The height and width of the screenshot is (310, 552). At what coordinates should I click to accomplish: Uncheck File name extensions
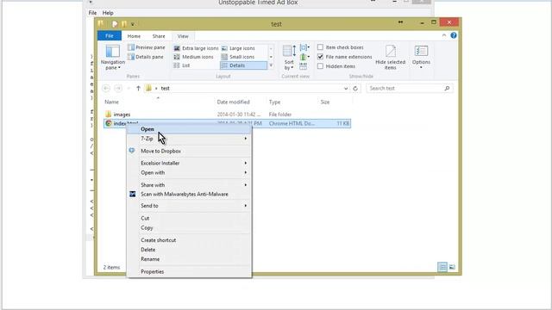[x=320, y=57]
